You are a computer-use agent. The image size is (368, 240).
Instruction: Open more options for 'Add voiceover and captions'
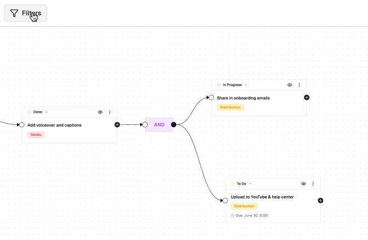pos(110,112)
